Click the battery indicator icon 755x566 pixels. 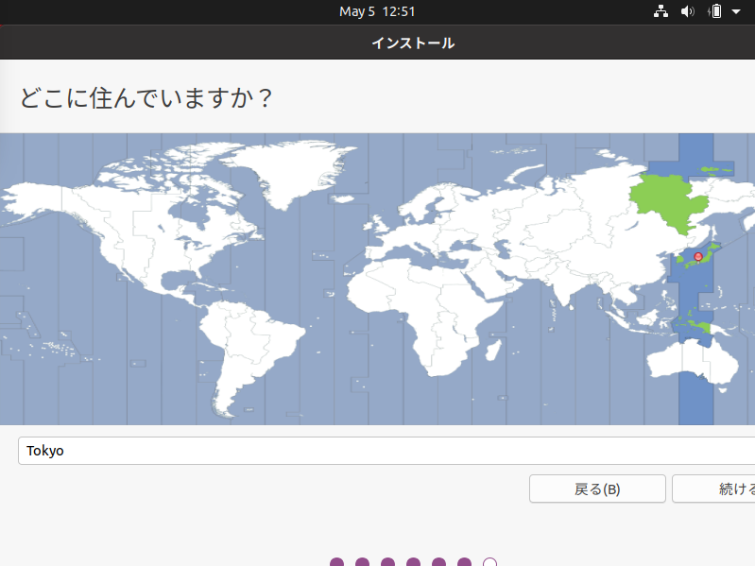(715, 11)
